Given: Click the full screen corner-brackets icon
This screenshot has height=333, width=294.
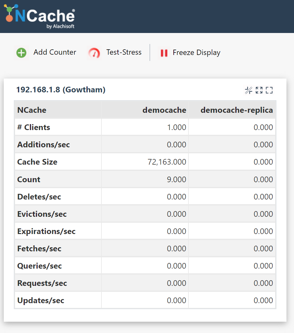Looking at the screenshot, I should tap(269, 90).
